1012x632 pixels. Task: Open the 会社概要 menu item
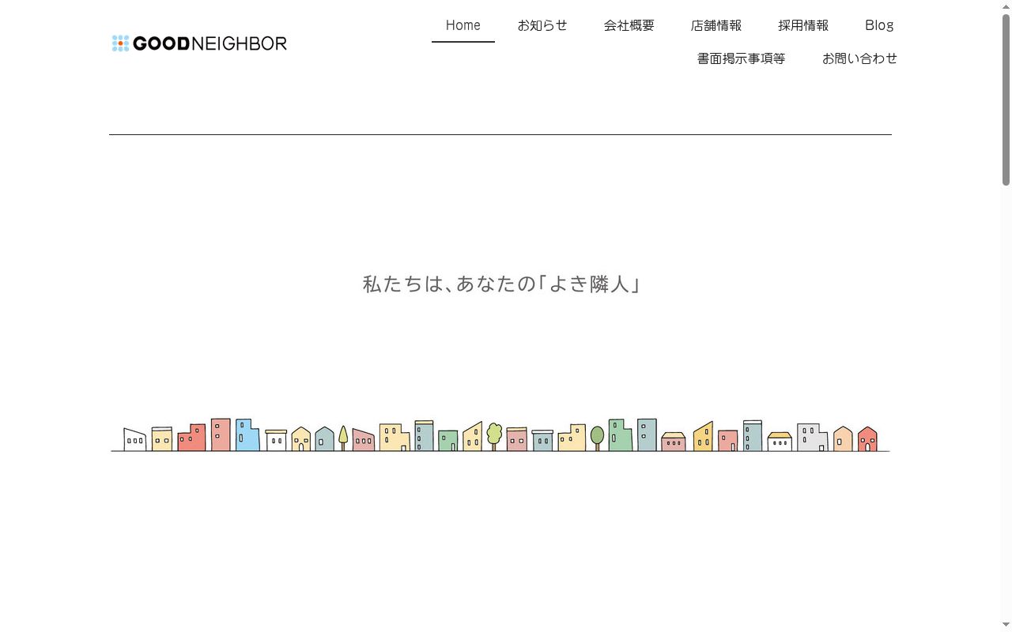pos(629,25)
